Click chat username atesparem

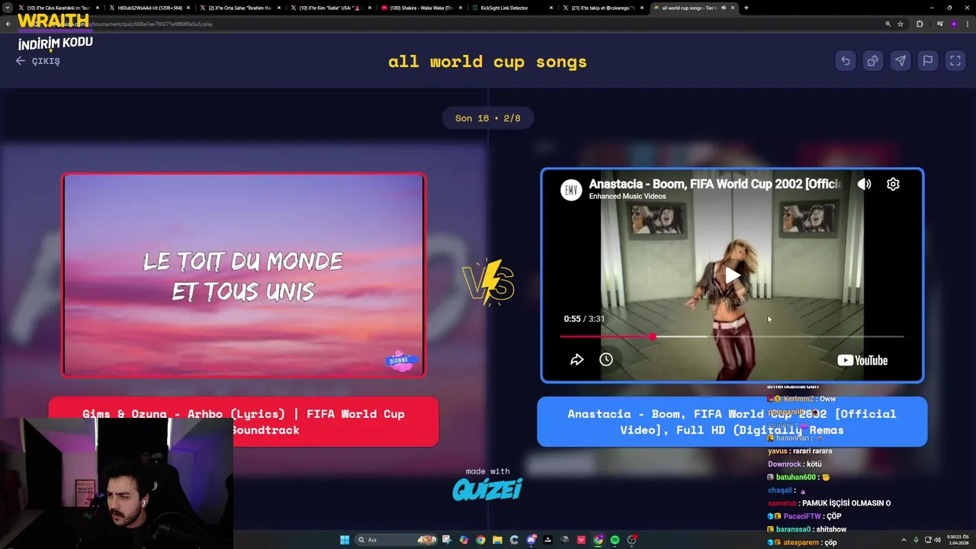click(x=801, y=543)
